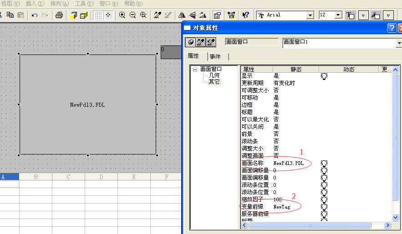Click the Paste icon in the toolbar

pyautogui.click(x=20, y=15)
